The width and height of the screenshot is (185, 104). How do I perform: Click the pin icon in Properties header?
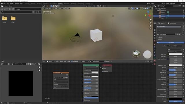[183, 23]
